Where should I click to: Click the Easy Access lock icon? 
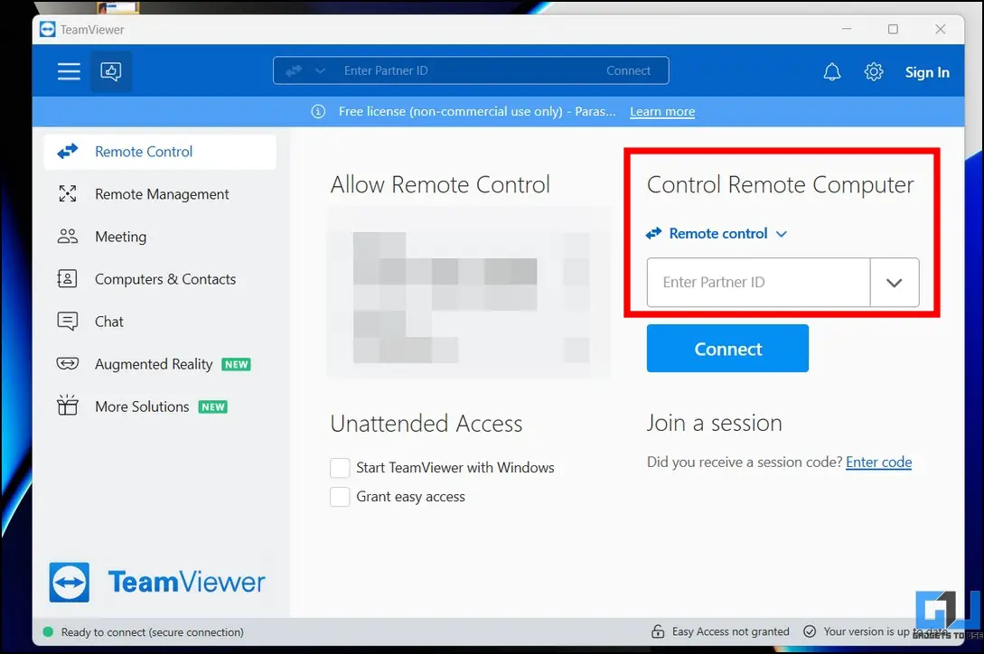[658, 631]
